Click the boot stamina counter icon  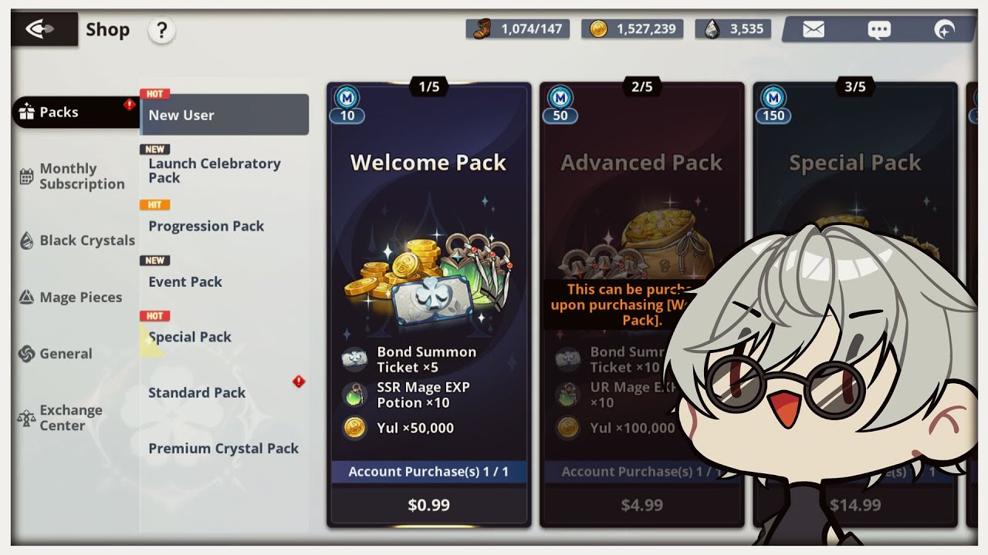tap(482, 29)
